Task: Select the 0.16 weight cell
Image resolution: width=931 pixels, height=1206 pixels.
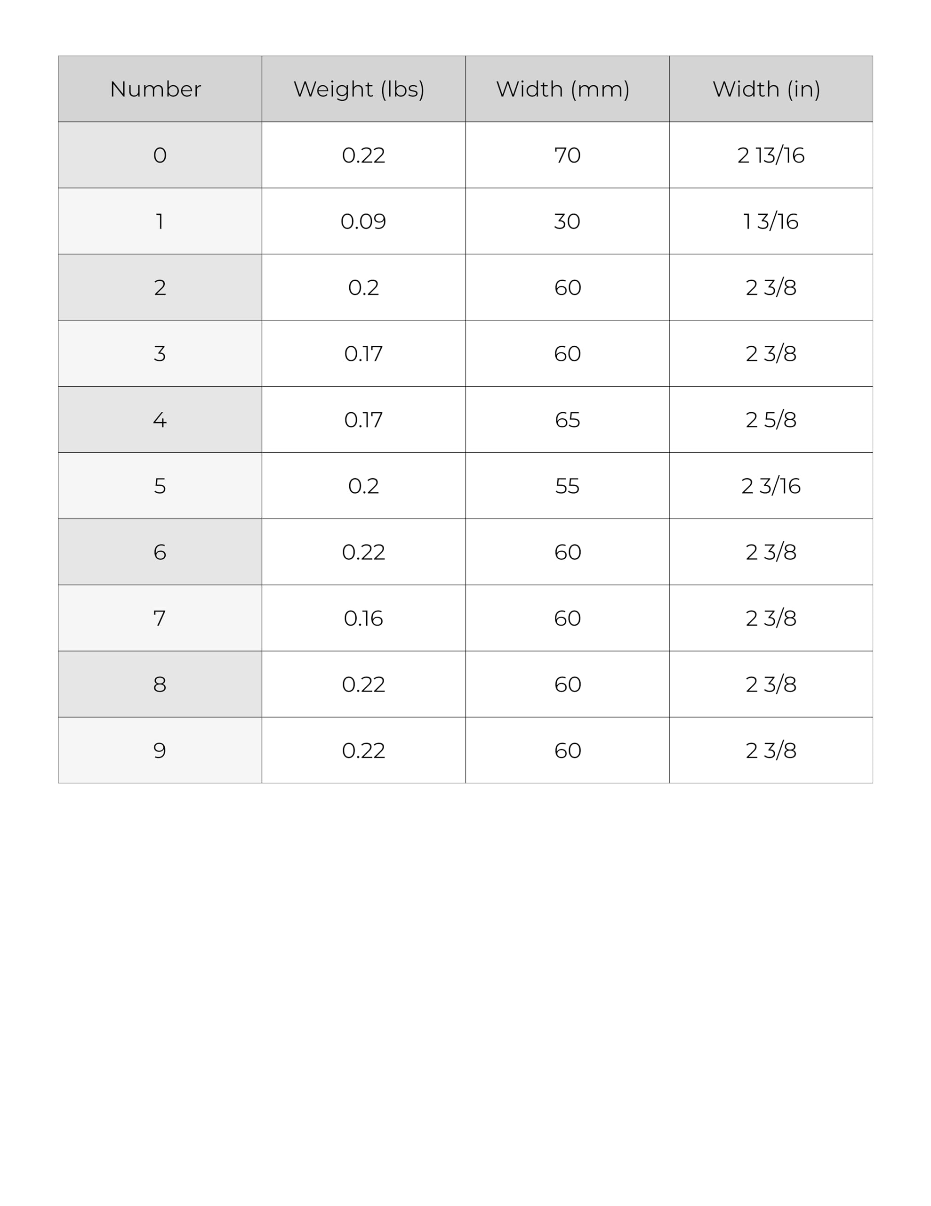Action: click(x=363, y=618)
